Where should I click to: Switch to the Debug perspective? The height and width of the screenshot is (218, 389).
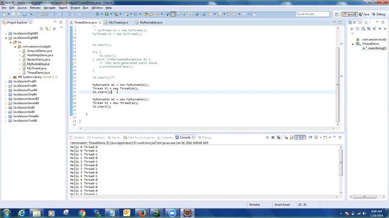pos(379,15)
